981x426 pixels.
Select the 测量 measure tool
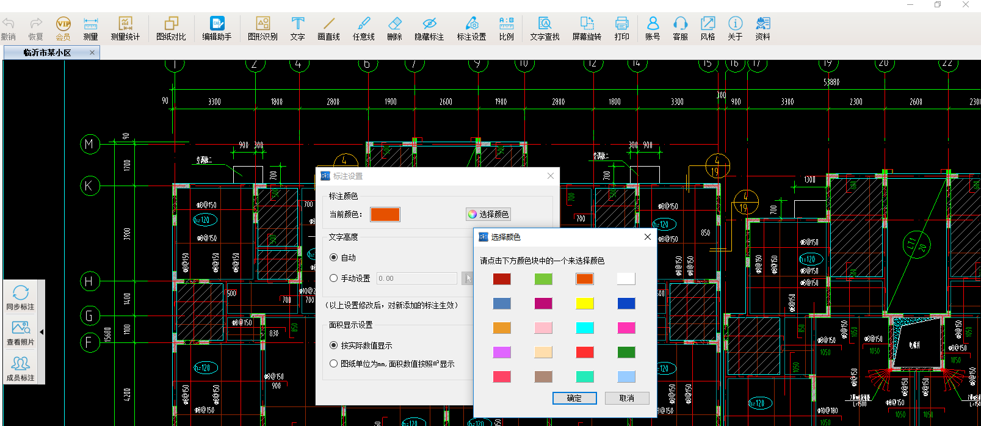pos(90,28)
